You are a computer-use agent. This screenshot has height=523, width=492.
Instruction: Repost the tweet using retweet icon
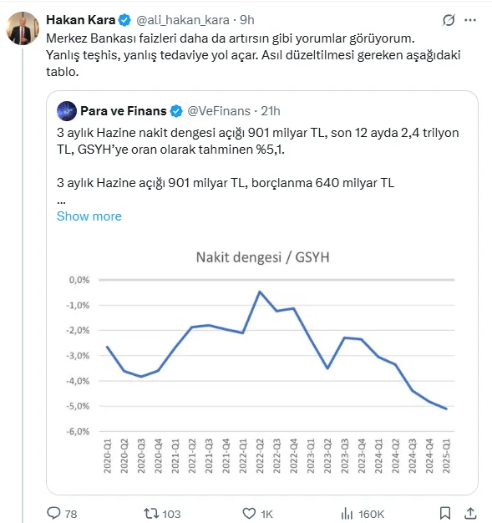point(150,513)
